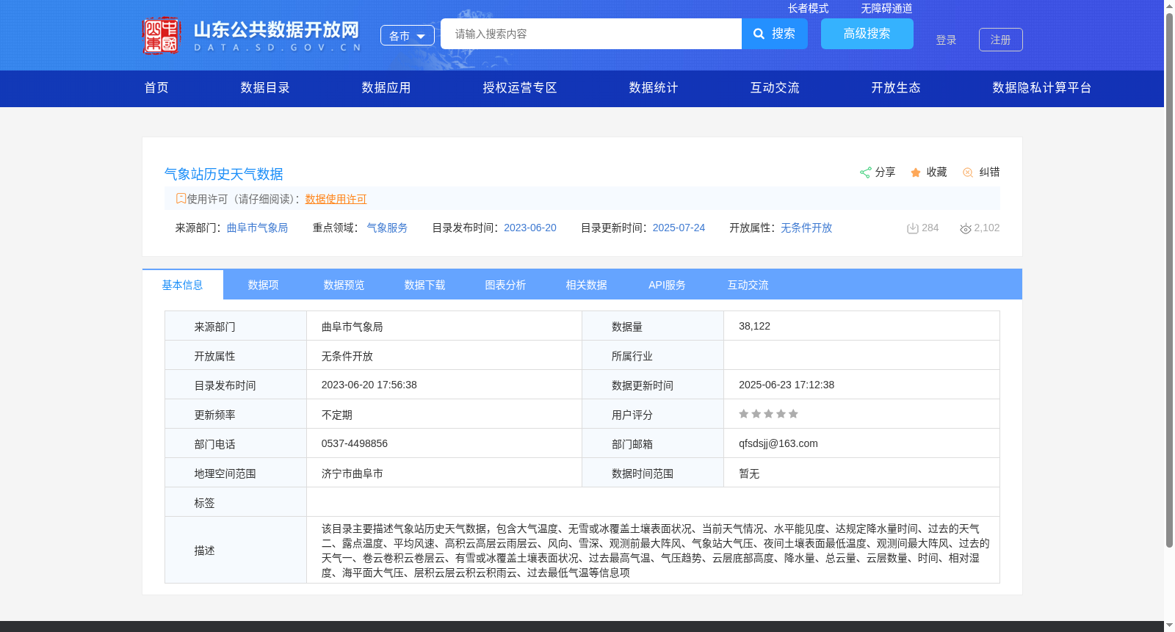
Task: Click the 分享 share label
Action: [x=885, y=172]
